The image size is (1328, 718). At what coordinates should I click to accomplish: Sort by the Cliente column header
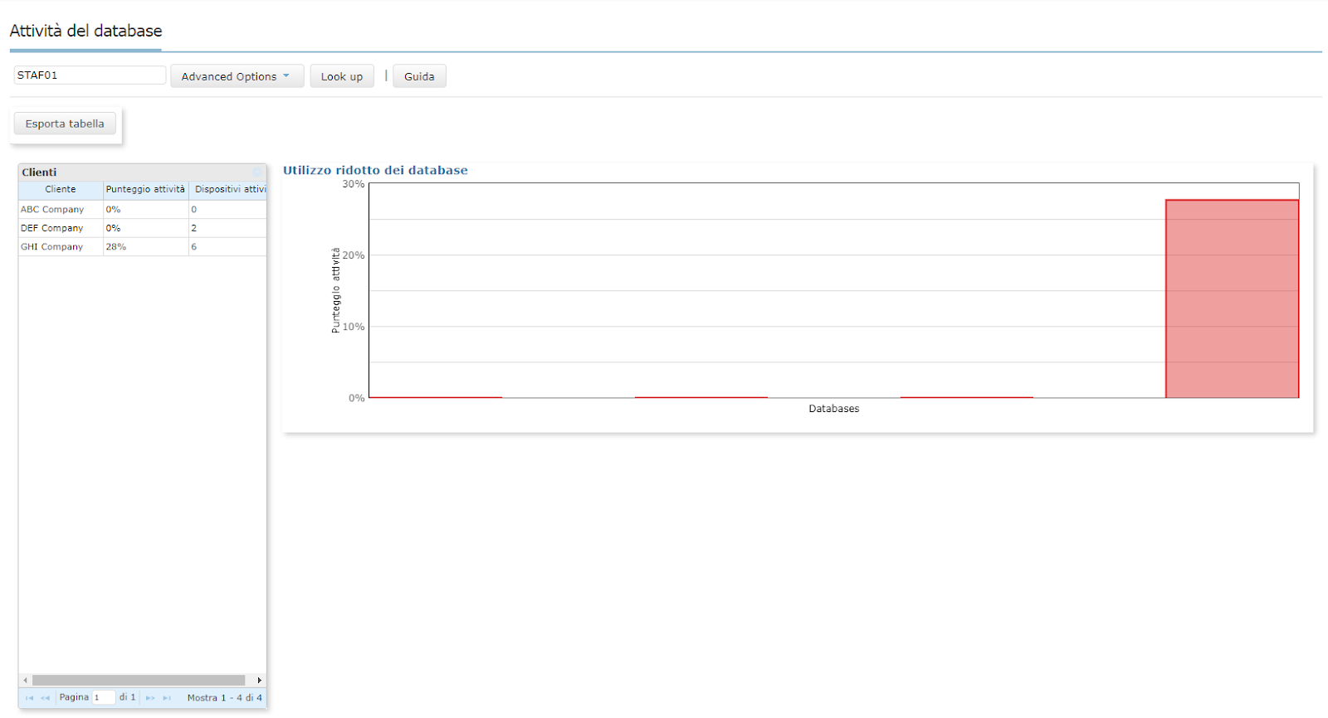(61, 190)
